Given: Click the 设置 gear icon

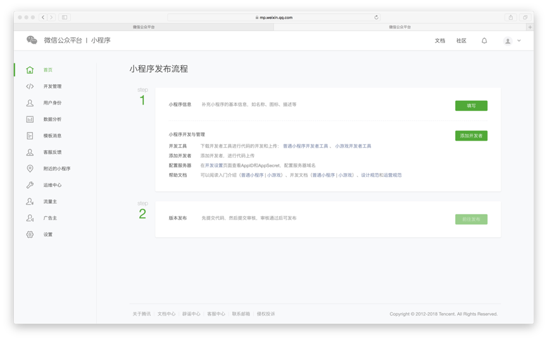Looking at the screenshot, I should 30,234.
